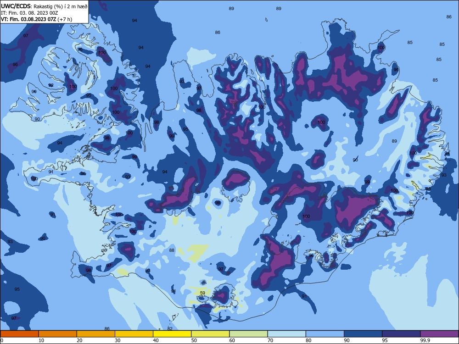This screenshot has height=344, width=459.
Task: Pick the light green 60–70 legend swatch
Action: pyautogui.click(x=248, y=334)
